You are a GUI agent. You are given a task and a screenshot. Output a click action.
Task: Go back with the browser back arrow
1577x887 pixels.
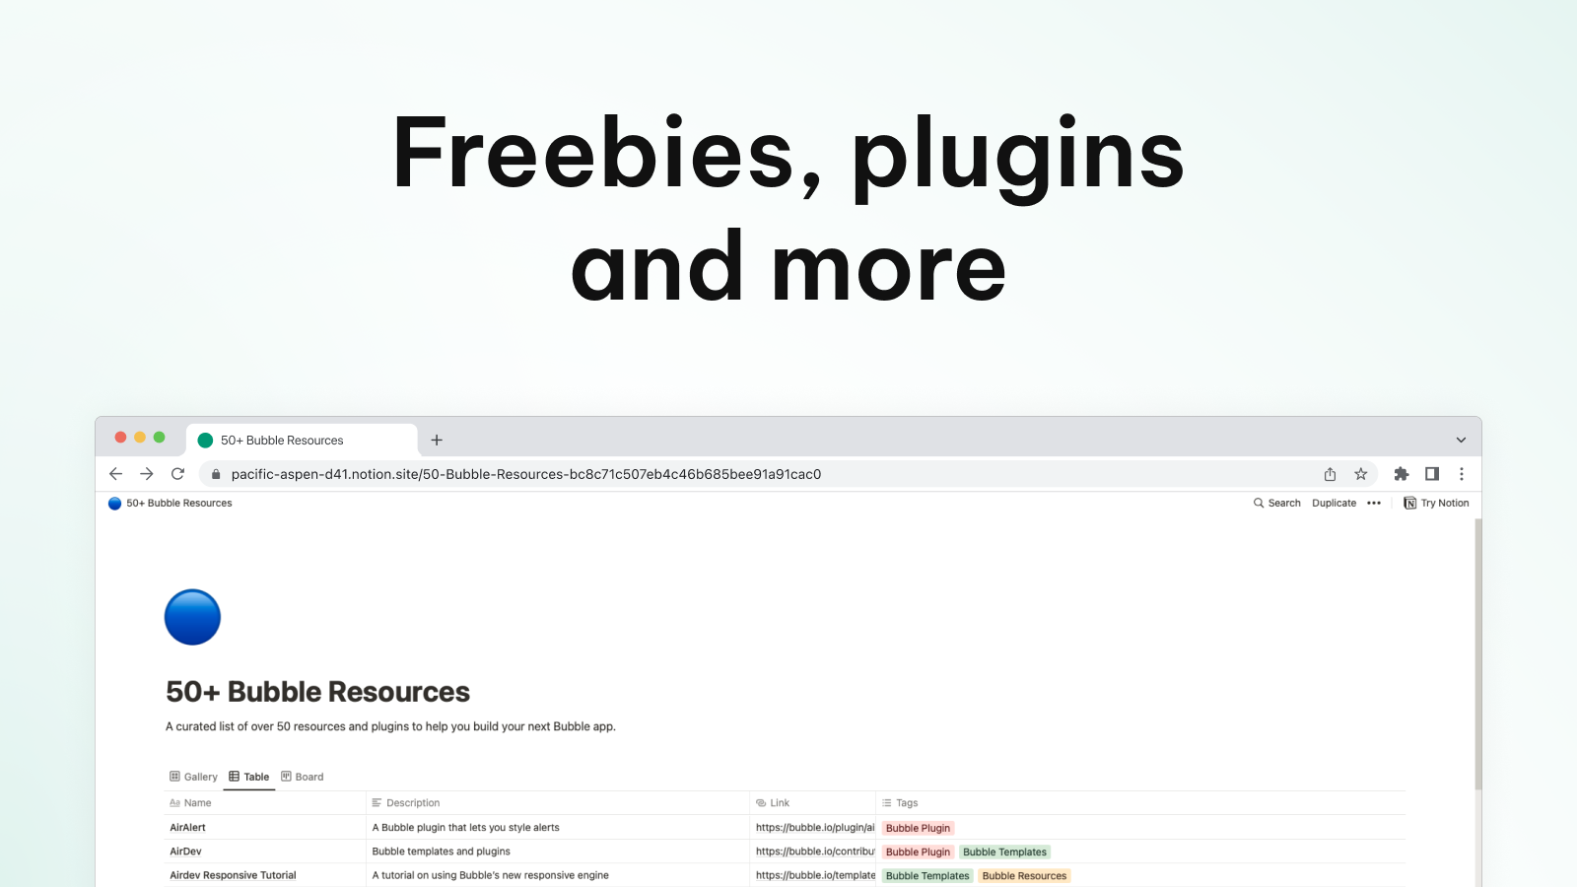coord(115,474)
